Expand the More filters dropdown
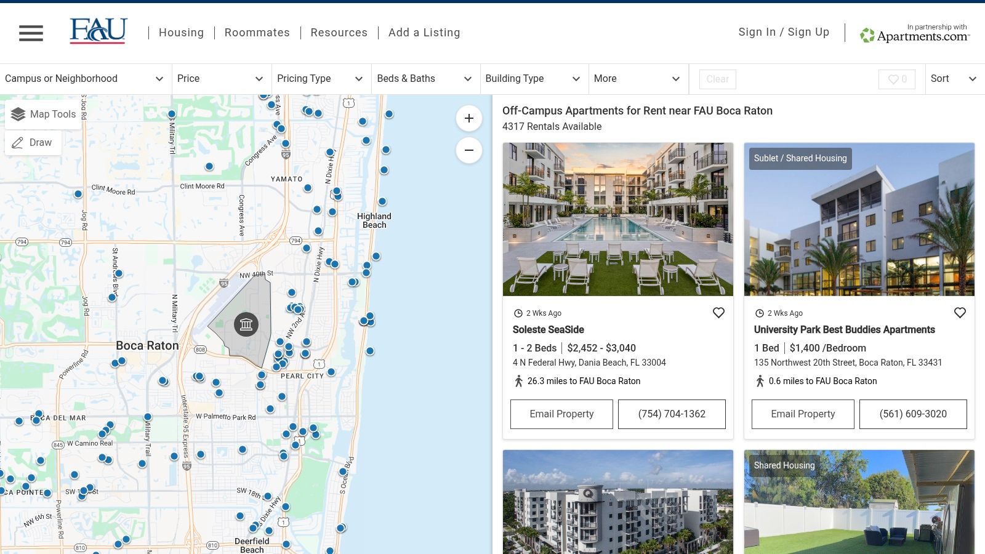Screen dimensions: 985x554 (638, 79)
